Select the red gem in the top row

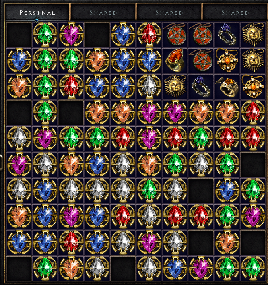[x=149, y=34]
